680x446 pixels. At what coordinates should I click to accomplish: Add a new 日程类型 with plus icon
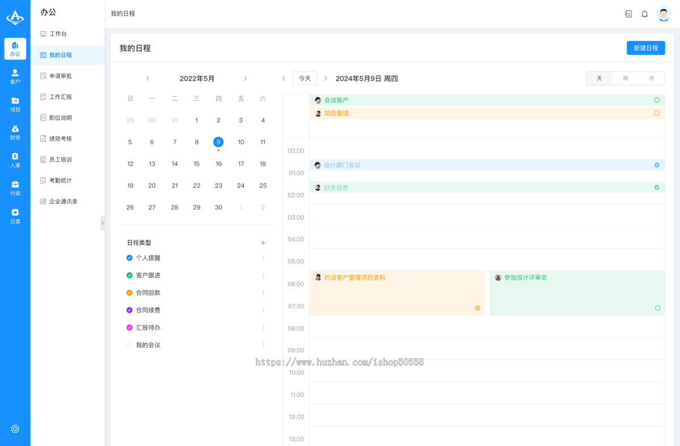click(x=263, y=243)
